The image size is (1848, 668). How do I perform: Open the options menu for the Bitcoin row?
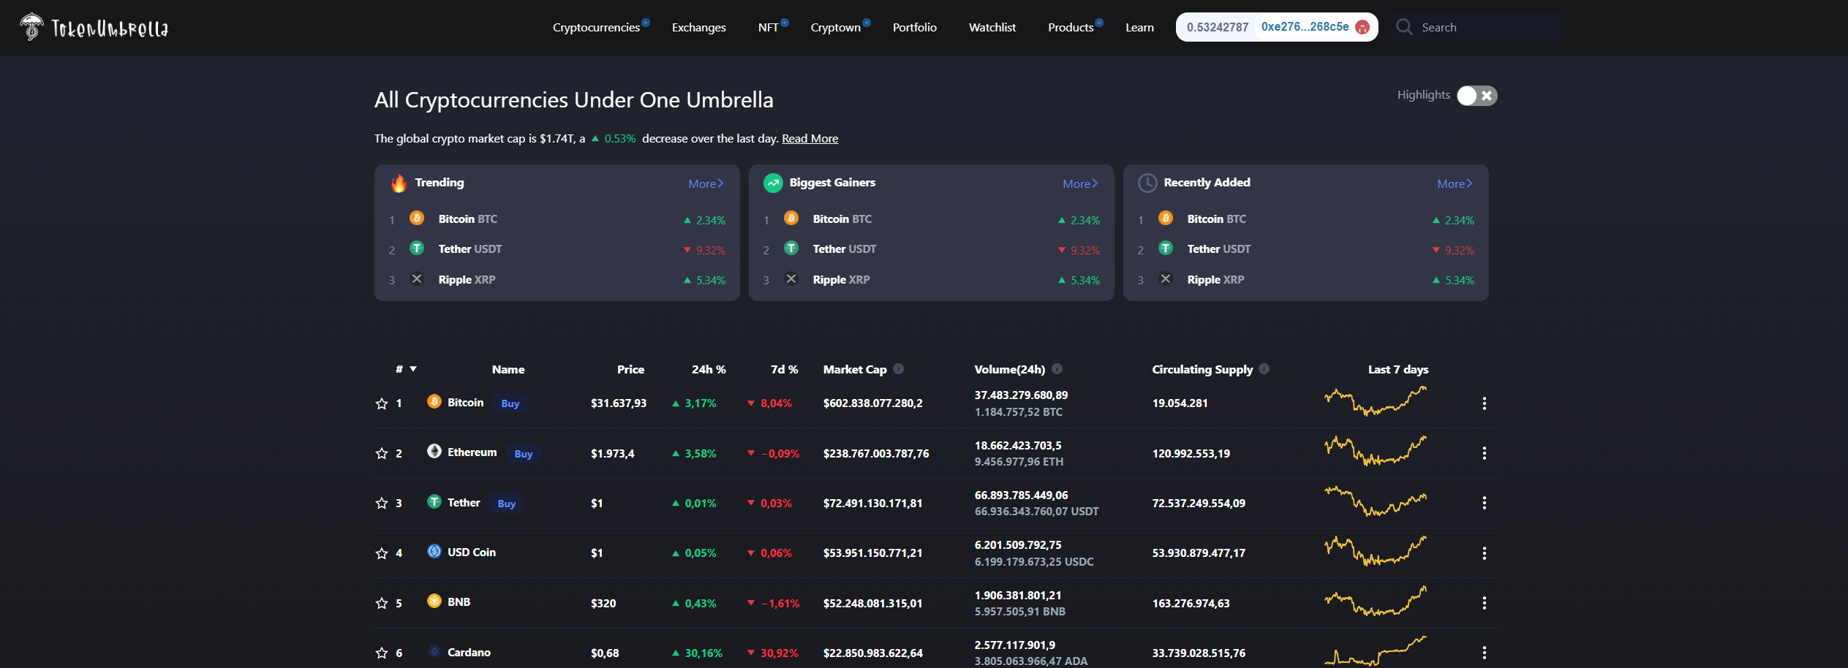[x=1484, y=403]
